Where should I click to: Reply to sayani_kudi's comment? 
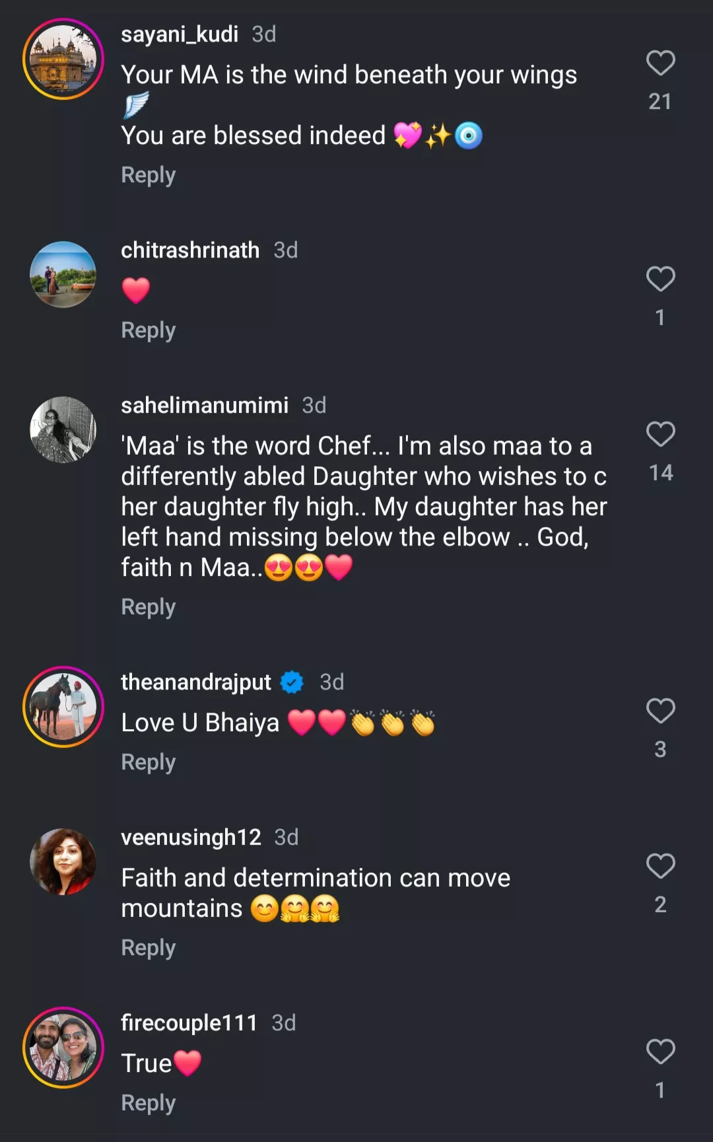point(149,176)
